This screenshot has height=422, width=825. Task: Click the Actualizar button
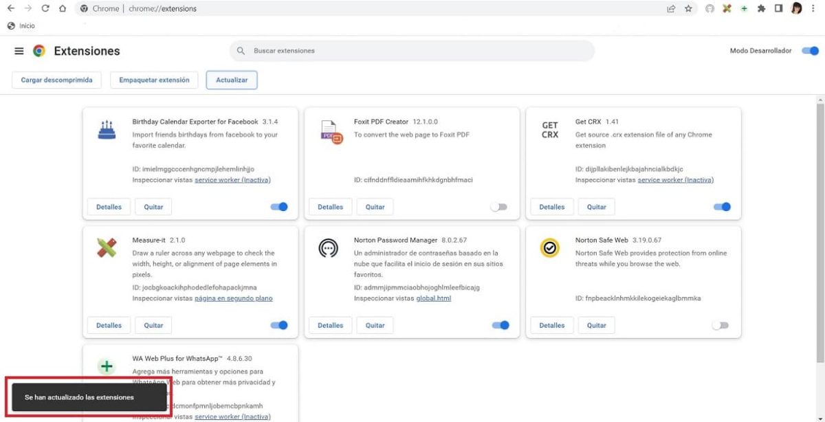pos(232,80)
